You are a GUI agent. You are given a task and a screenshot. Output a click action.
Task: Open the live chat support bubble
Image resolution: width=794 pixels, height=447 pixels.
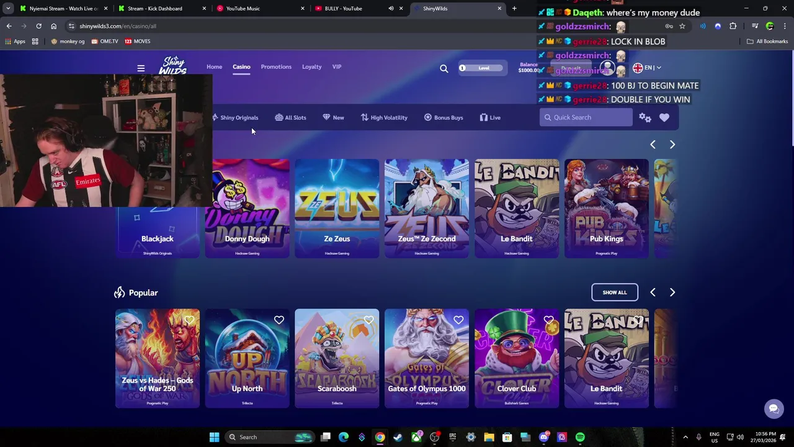tap(774, 409)
